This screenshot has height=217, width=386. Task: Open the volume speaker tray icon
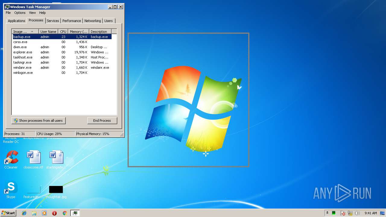click(x=357, y=213)
